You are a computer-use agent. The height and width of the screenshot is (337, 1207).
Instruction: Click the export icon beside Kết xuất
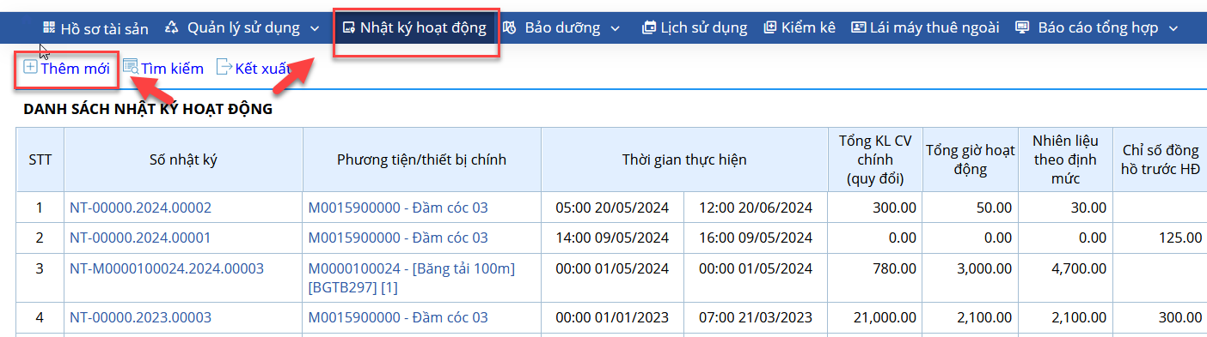pos(224,67)
